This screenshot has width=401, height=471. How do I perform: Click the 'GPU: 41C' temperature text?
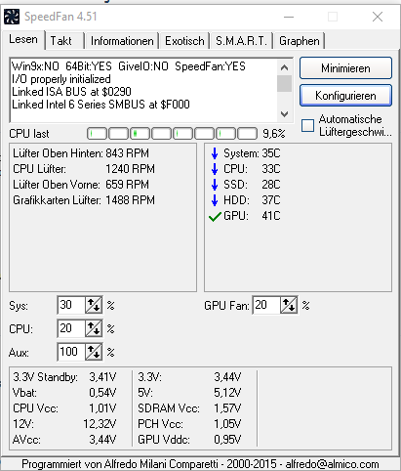252,216
